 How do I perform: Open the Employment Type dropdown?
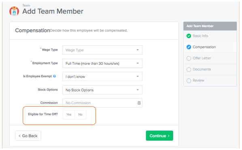click(x=102, y=63)
